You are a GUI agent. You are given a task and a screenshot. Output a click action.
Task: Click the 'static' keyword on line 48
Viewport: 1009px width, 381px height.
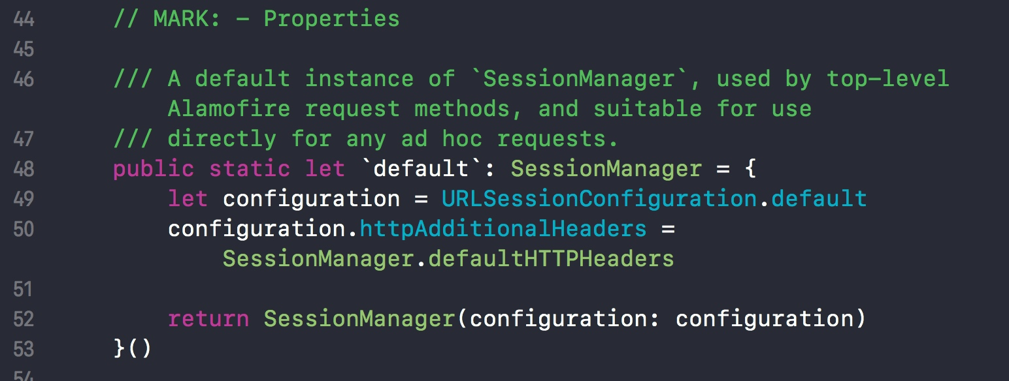(x=250, y=169)
